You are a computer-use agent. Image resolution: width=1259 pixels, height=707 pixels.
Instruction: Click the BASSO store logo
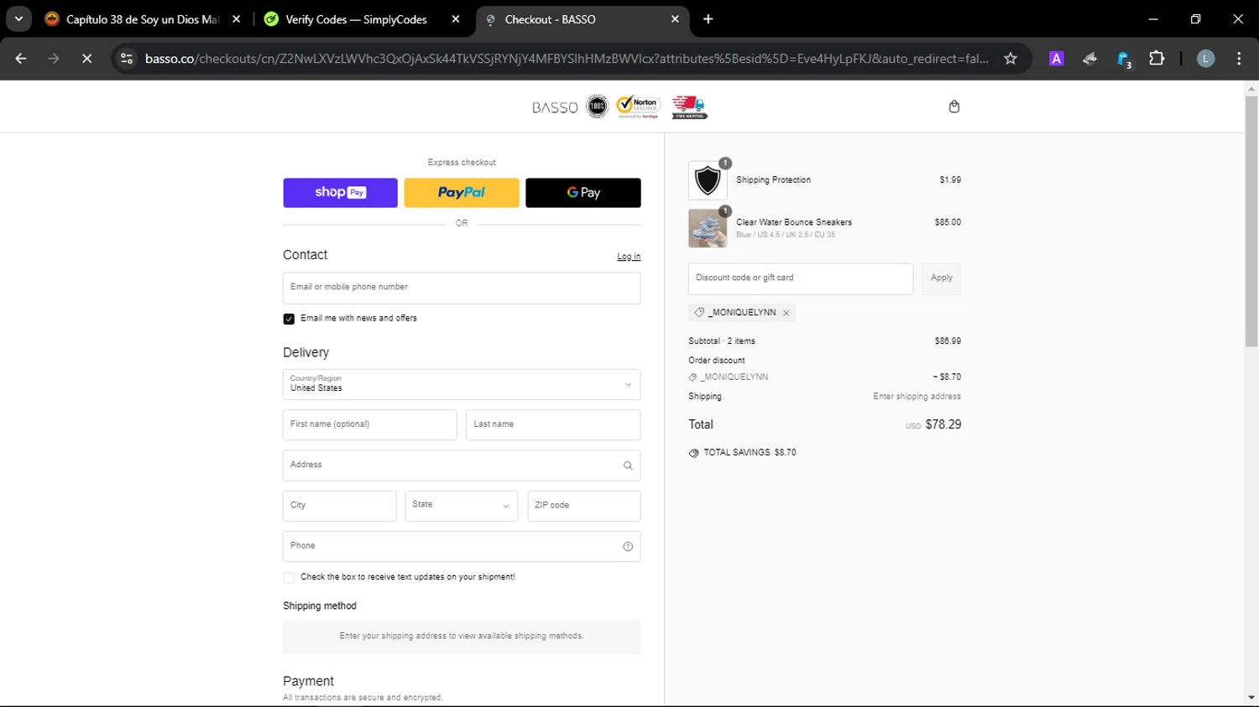pos(555,107)
